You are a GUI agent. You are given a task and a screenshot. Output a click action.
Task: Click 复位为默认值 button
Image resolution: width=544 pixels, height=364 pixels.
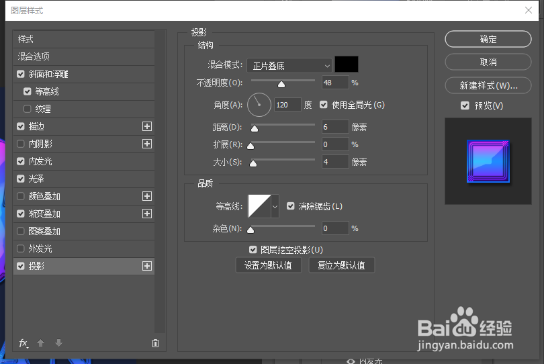341,265
